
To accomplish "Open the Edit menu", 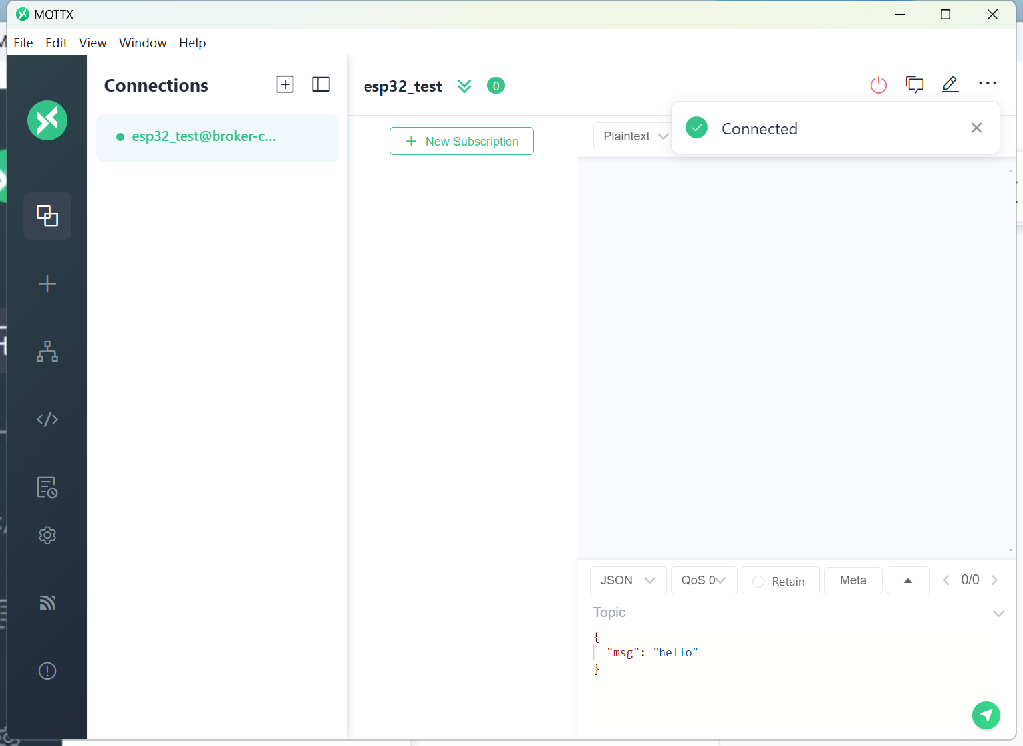I will [x=57, y=43].
